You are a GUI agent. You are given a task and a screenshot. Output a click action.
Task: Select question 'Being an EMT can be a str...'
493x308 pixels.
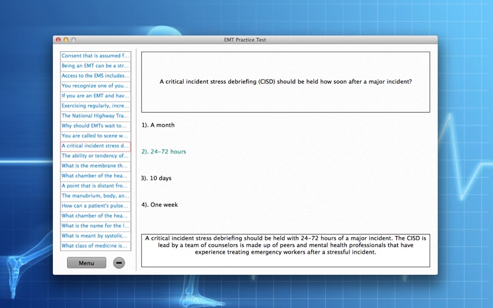96,66
